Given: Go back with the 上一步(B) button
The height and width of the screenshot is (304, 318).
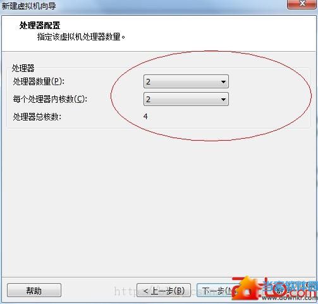Looking at the screenshot, I should click(x=164, y=290).
